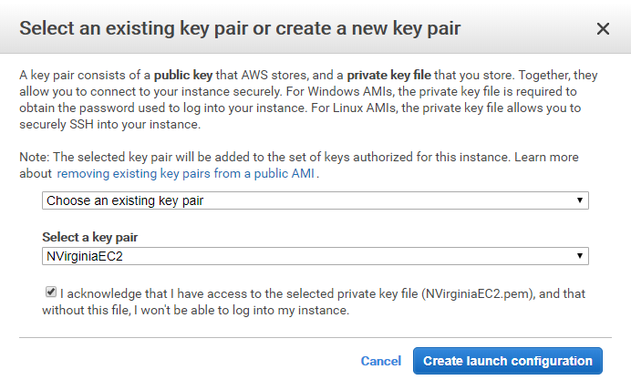
Task: Open the 'Choose an existing key pair' dropdown
Action: point(315,200)
